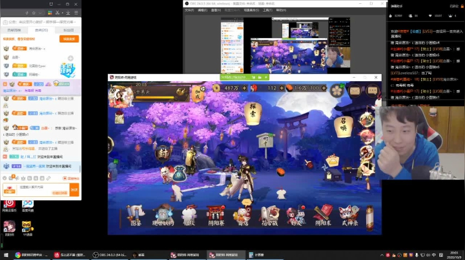Open the sakura flower icon near mail
The height and width of the screenshot is (260, 465).
337,90
